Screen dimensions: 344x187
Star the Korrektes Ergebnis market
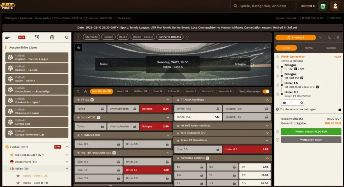click(x=178, y=158)
